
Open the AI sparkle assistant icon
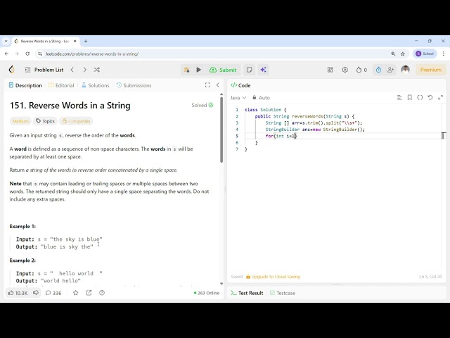tap(263, 70)
